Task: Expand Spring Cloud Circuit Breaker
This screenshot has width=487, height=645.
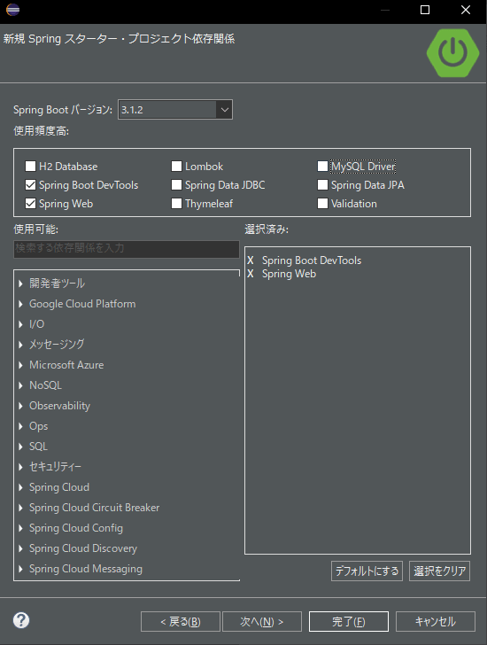Action: point(20,508)
